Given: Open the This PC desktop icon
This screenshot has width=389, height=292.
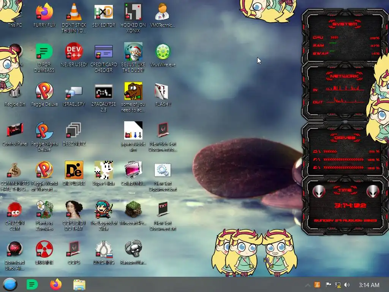Looking at the screenshot, I should (x=14, y=15).
